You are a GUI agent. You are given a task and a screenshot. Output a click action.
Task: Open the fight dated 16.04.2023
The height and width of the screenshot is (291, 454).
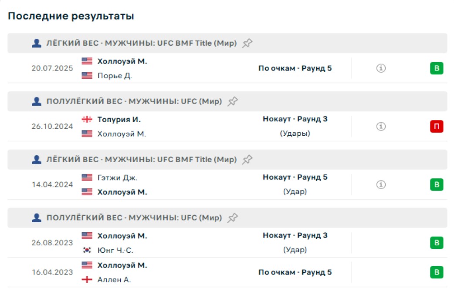(x=52, y=272)
